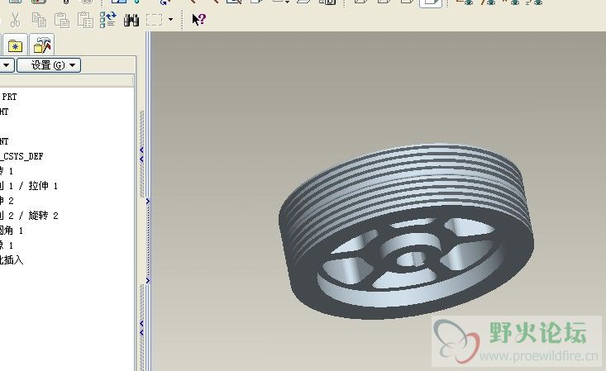Switch to the Favorites folder-star navigator tab
Viewport: 606px width, 371px height.
tap(15, 46)
